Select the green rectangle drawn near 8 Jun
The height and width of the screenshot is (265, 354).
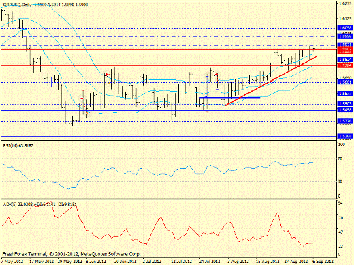80,121
